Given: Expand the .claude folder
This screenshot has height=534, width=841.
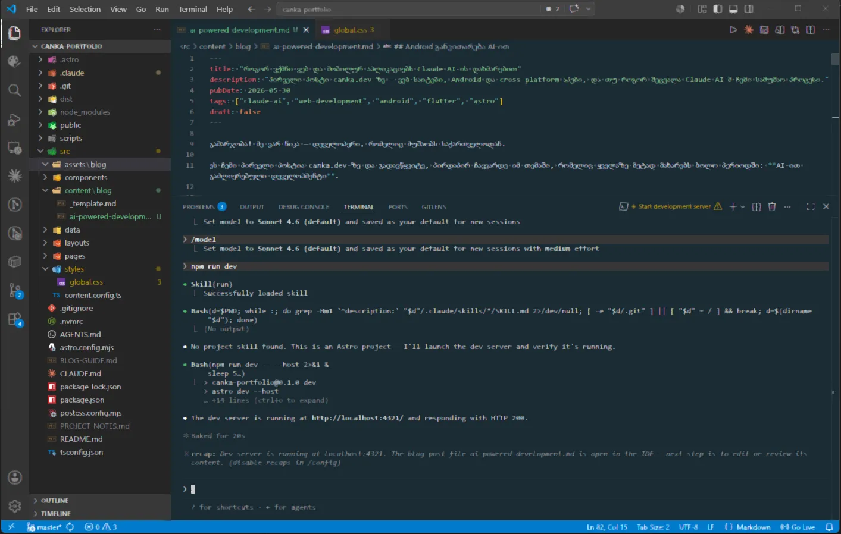Looking at the screenshot, I should (x=100, y=73).
